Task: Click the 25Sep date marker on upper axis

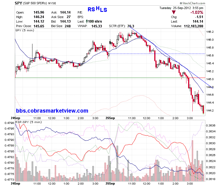Action: pos(110,118)
